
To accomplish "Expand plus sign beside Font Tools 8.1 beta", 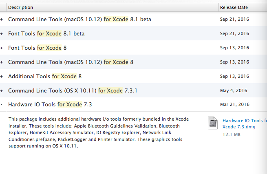I will (x=2, y=33).
